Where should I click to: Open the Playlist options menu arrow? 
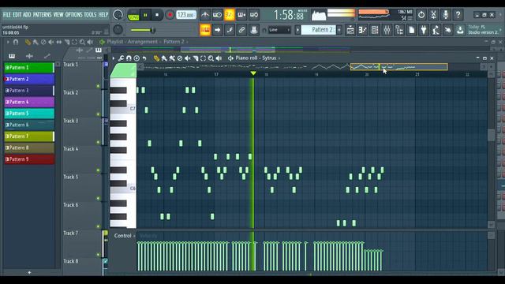click(x=8, y=42)
